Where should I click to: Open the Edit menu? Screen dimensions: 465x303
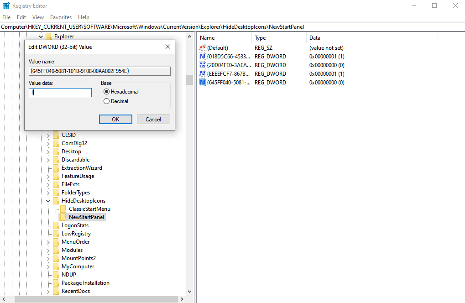coord(21,17)
